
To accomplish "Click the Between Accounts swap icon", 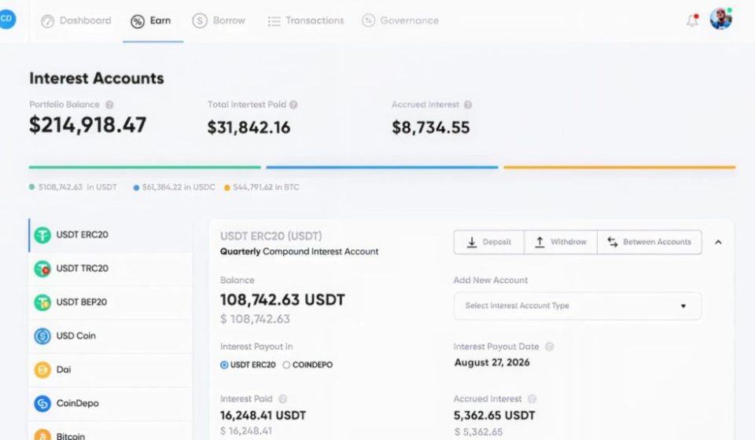I will [613, 242].
